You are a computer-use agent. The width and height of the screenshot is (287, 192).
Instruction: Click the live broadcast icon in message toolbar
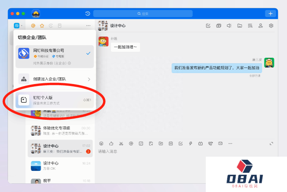(200, 144)
